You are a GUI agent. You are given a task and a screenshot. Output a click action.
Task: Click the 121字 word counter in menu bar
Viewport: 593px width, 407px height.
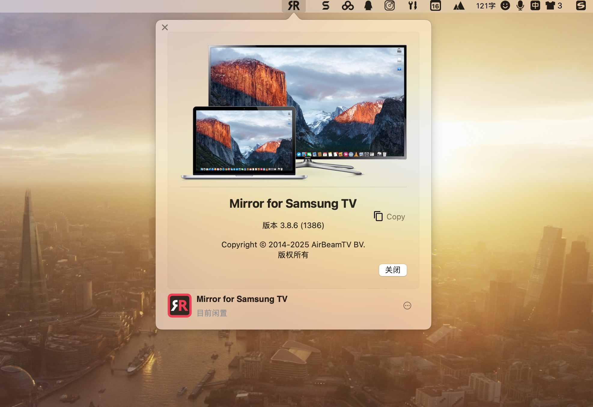(x=486, y=6)
